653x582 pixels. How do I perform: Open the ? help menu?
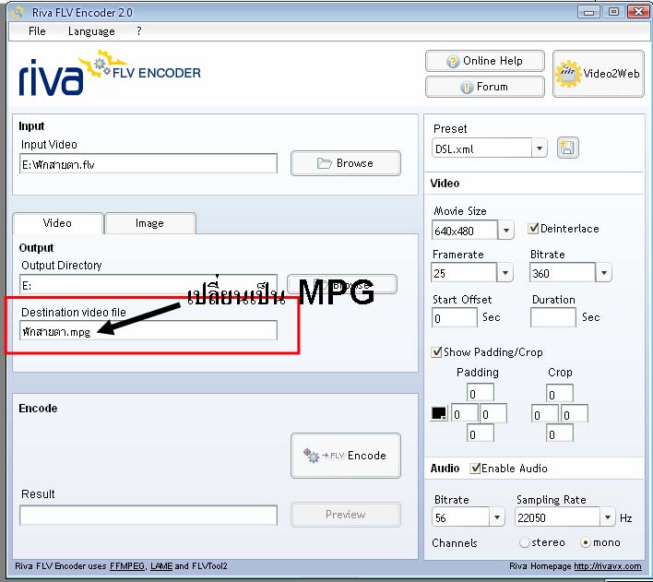click(139, 31)
